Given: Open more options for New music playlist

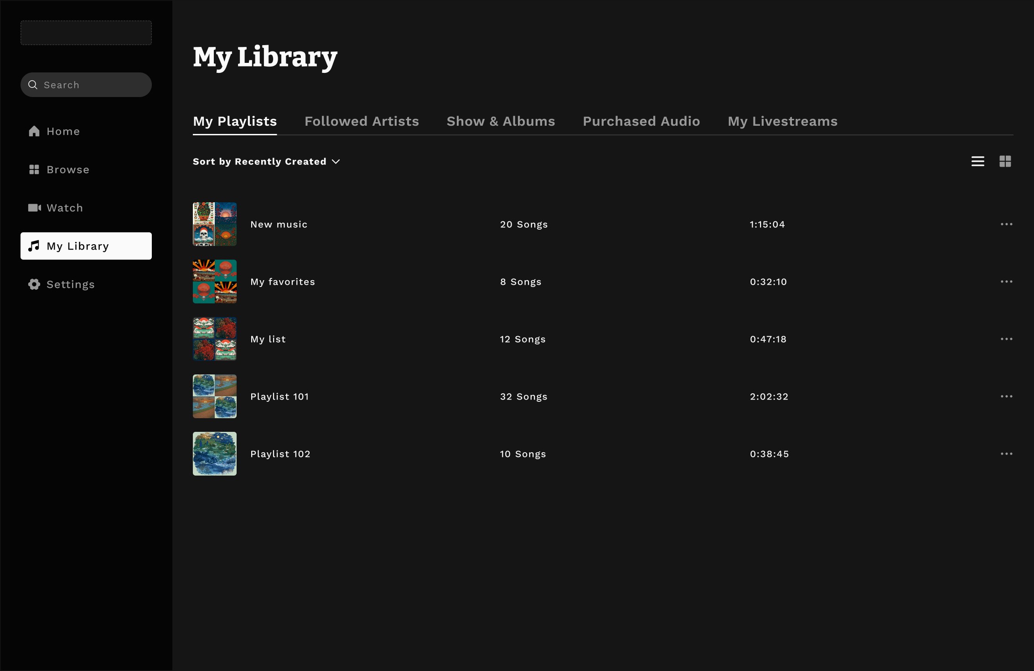Looking at the screenshot, I should pos(1006,224).
